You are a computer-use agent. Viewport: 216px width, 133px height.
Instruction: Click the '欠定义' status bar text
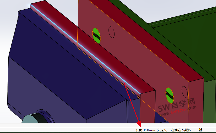(x=162, y=130)
